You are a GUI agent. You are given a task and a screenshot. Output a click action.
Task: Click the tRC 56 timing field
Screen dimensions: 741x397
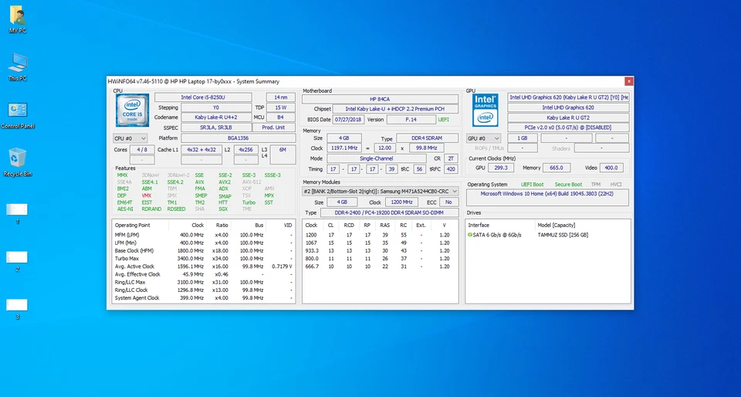pyautogui.click(x=419, y=169)
